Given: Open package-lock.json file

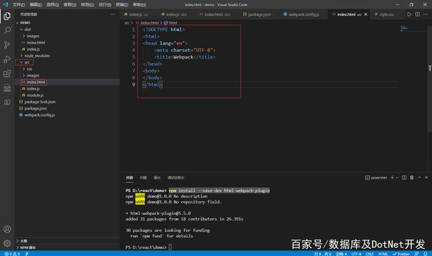Looking at the screenshot, I should [67, 102].
